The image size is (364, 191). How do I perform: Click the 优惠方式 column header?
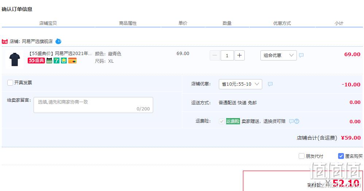282,23
